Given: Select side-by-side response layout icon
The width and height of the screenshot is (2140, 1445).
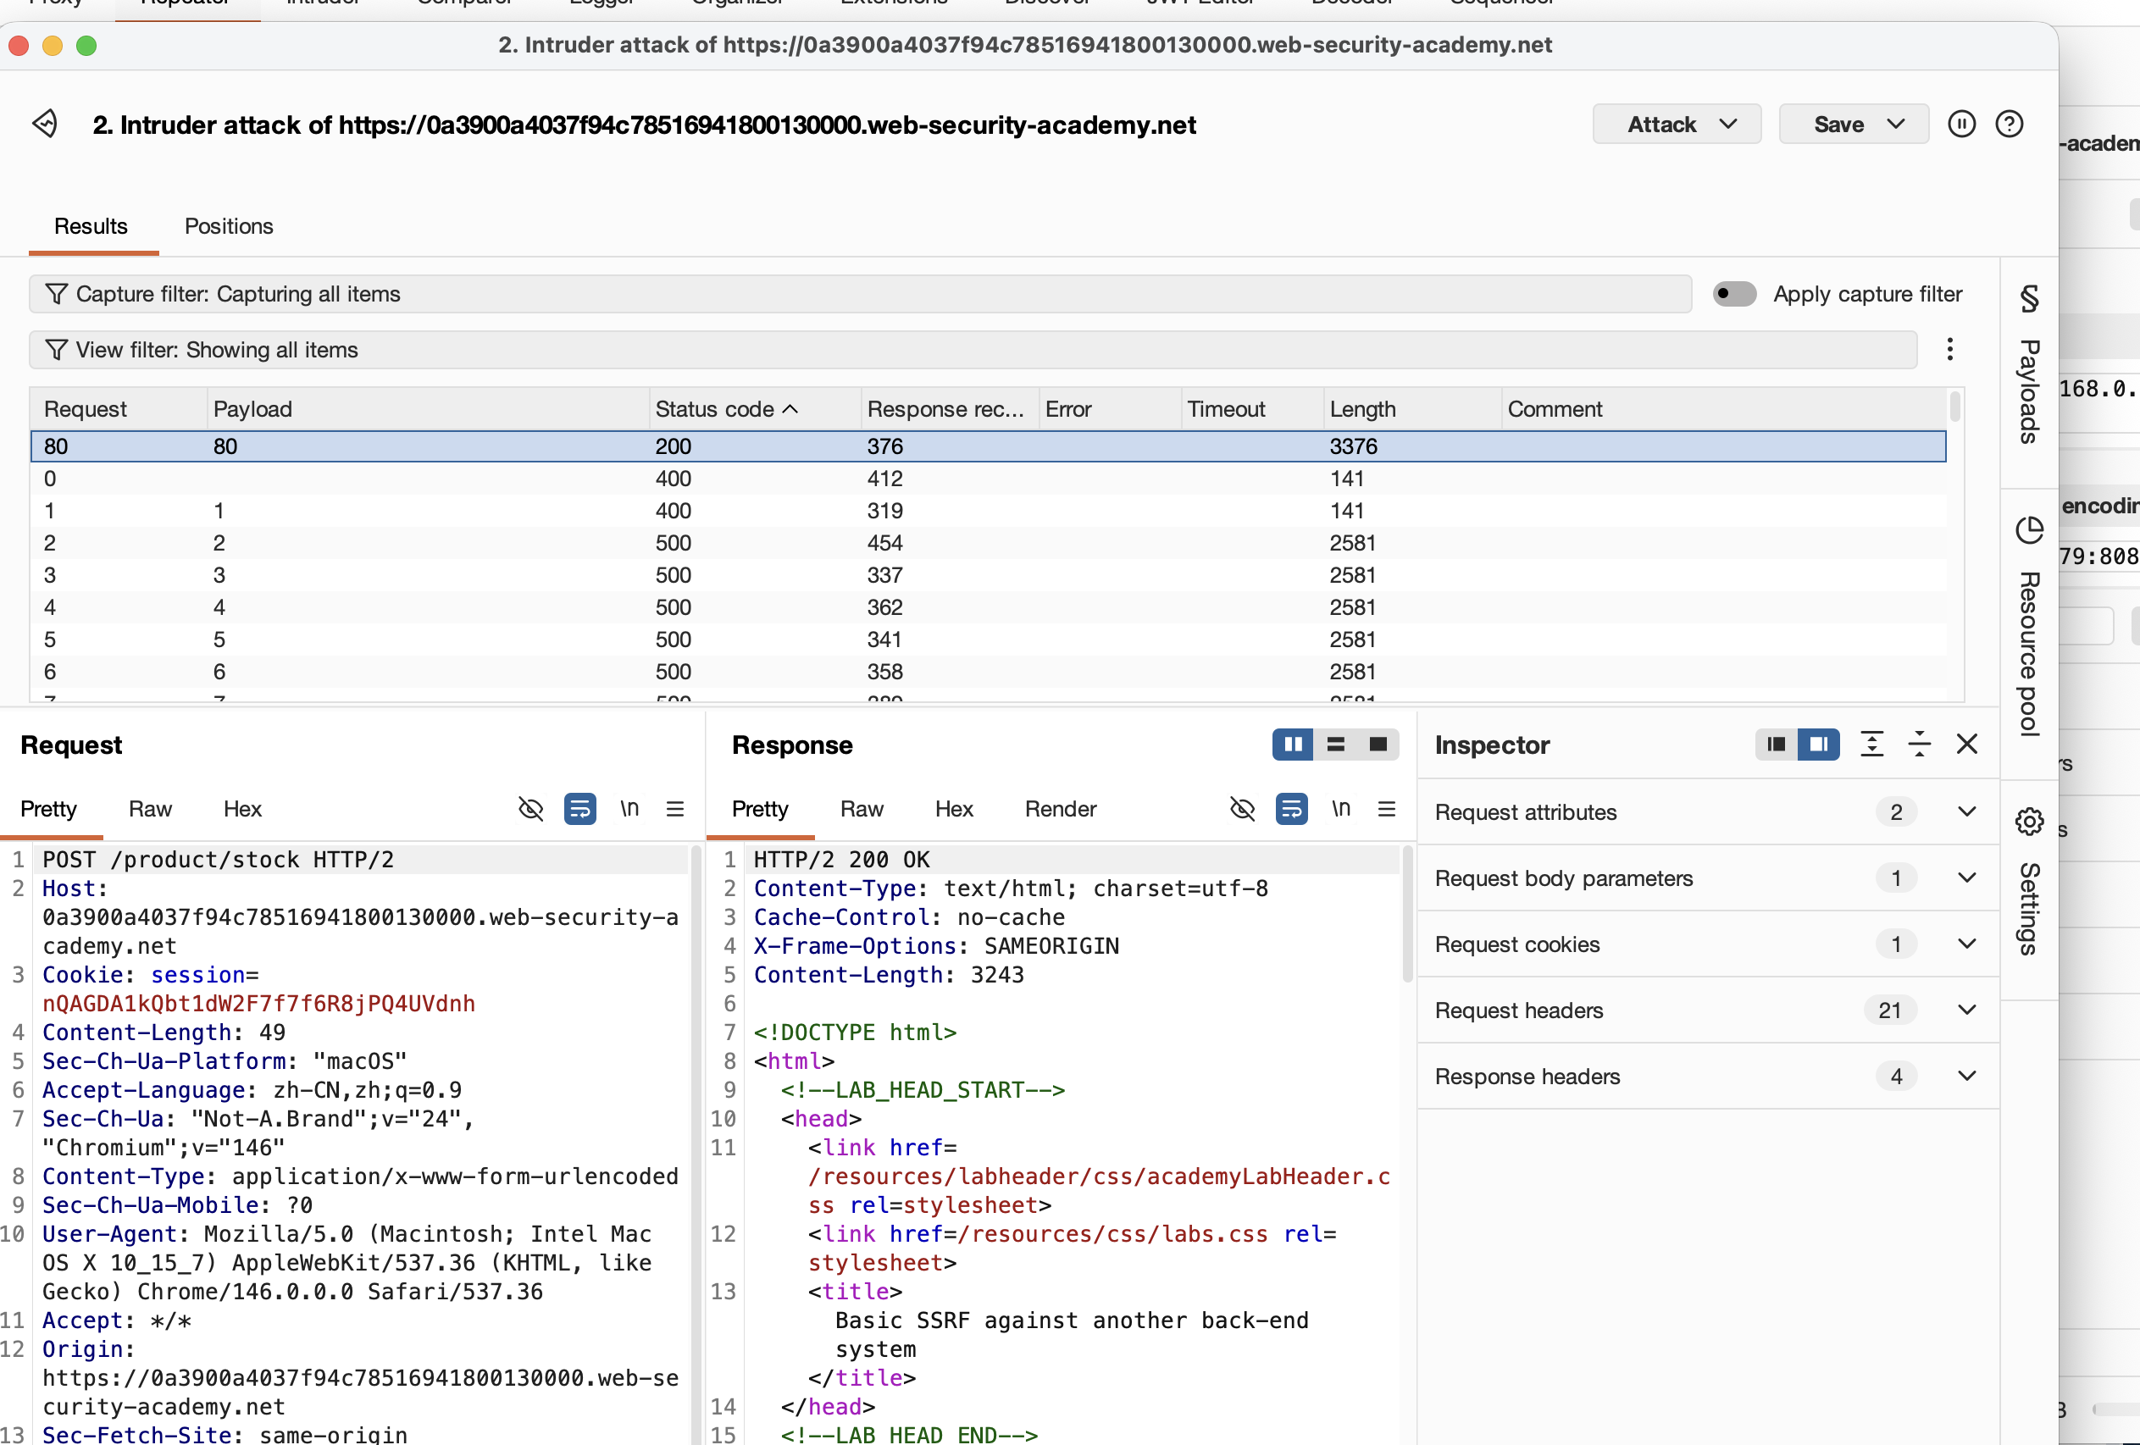Looking at the screenshot, I should (x=1292, y=745).
